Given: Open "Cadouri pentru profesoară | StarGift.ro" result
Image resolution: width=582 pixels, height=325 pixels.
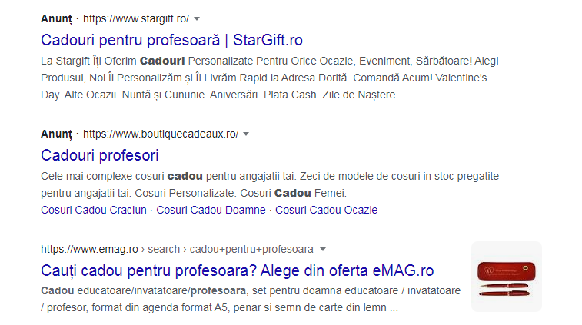Looking at the screenshot, I should click(171, 39).
